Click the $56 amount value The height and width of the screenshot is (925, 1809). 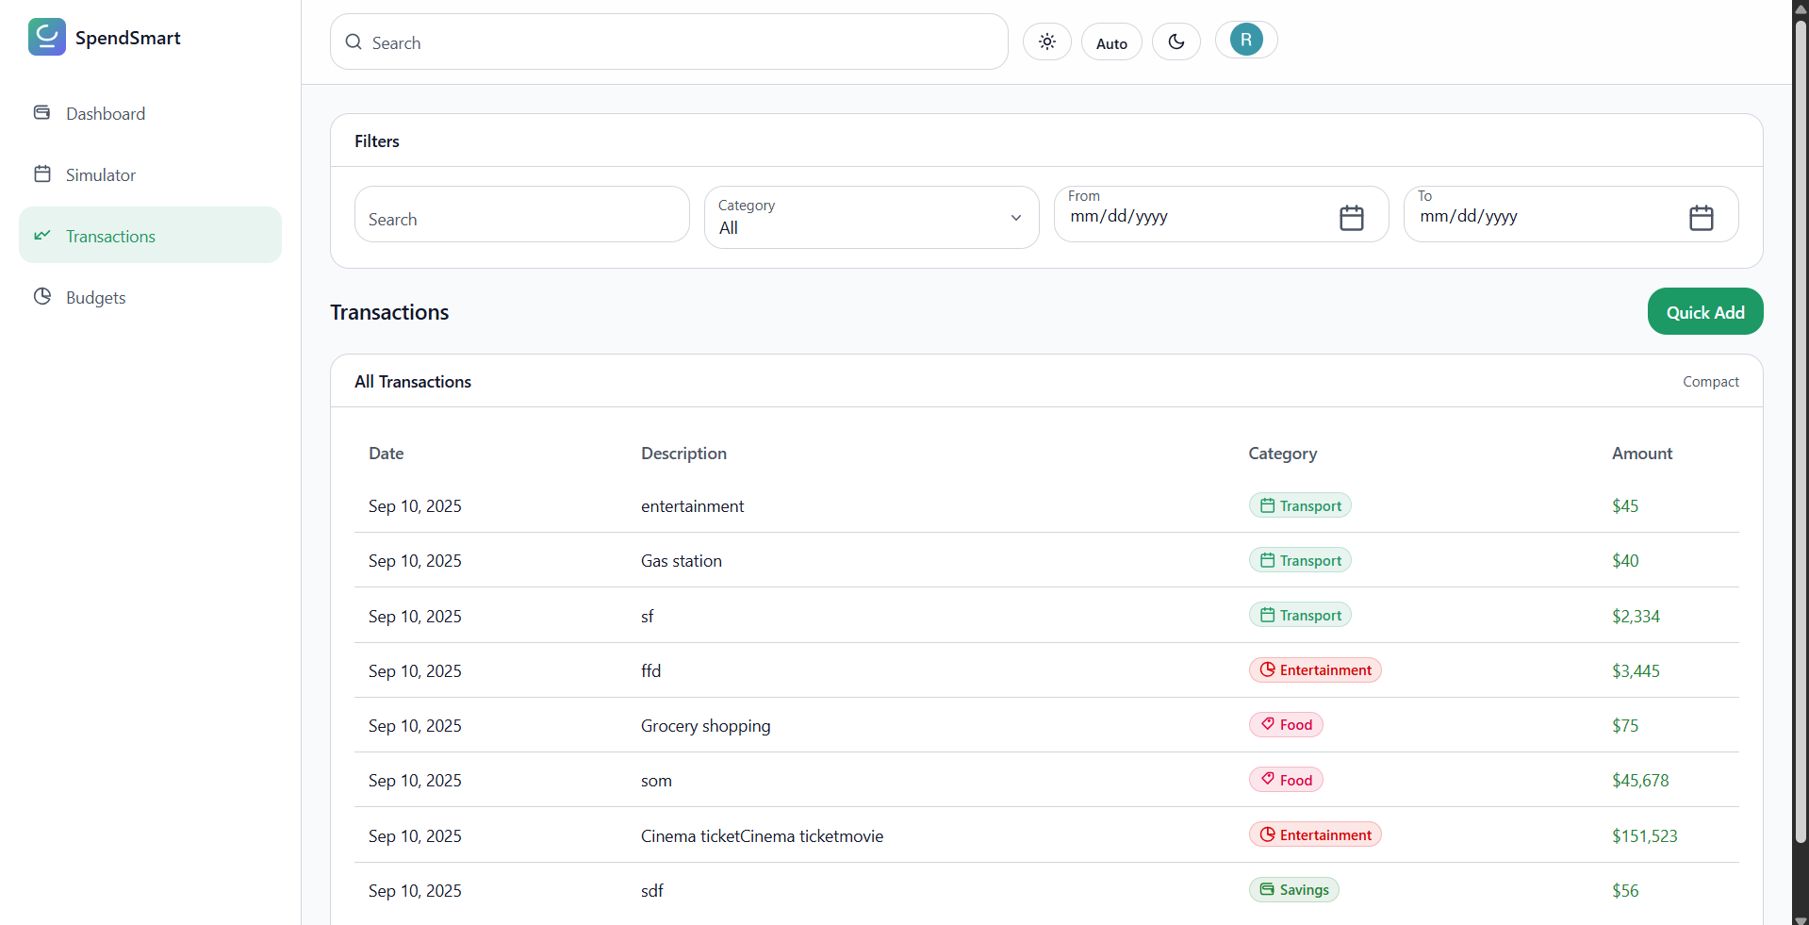[1624, 891]
